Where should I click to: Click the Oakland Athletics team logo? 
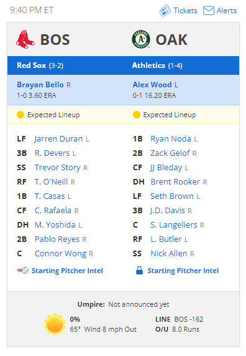pyautogui.click(x=141, y=39)
